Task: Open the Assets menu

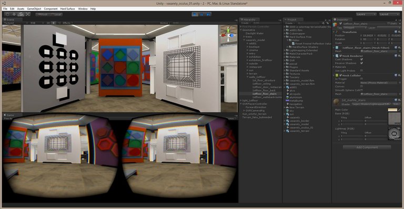Action: [x=21, y=9]
